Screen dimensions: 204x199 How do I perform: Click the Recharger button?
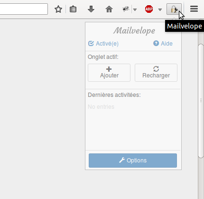[x=156, y=73]
